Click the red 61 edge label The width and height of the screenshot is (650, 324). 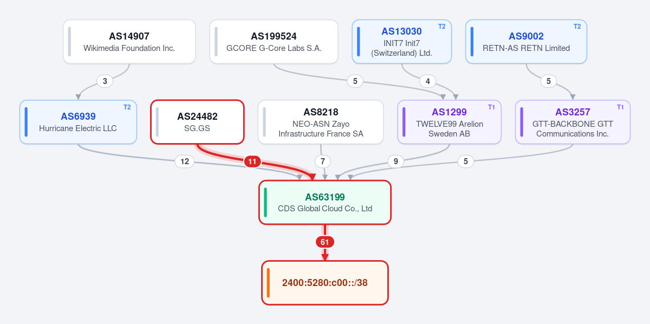[x=325, y=242]
